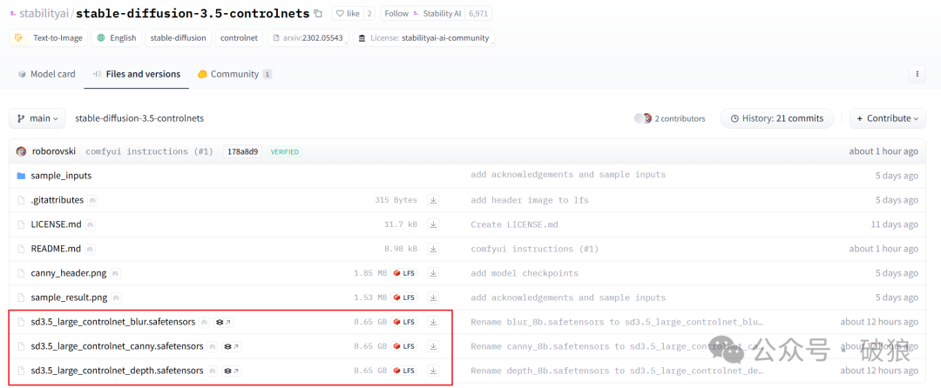Download the README.md file
This screenshot has height=388, width=941.
pyautogui.click(x=433, y=249)
